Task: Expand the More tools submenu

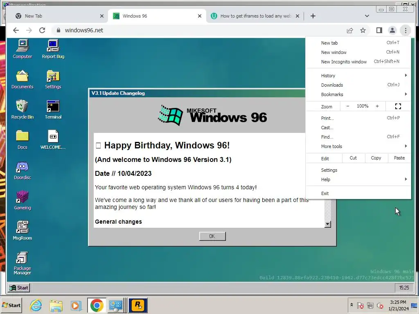Action: (358, 146)
